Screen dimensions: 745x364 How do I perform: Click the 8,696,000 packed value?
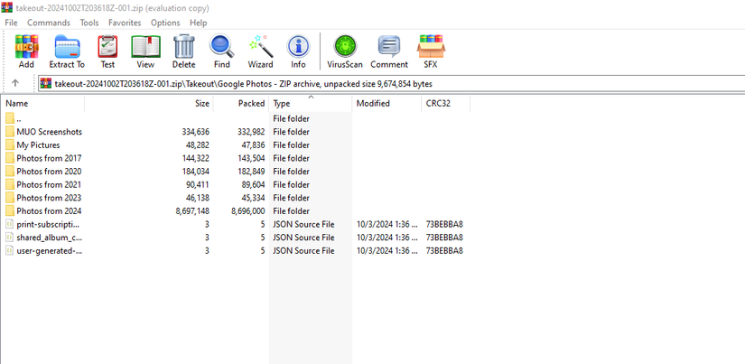point(248,211)
